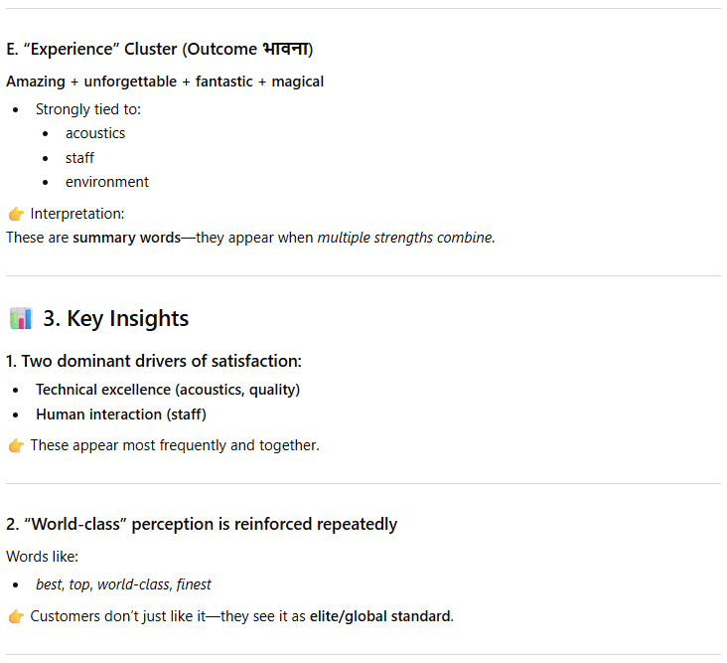
Task: Click the italic 'multiple strengths combine' text
Action: [404, 238]
